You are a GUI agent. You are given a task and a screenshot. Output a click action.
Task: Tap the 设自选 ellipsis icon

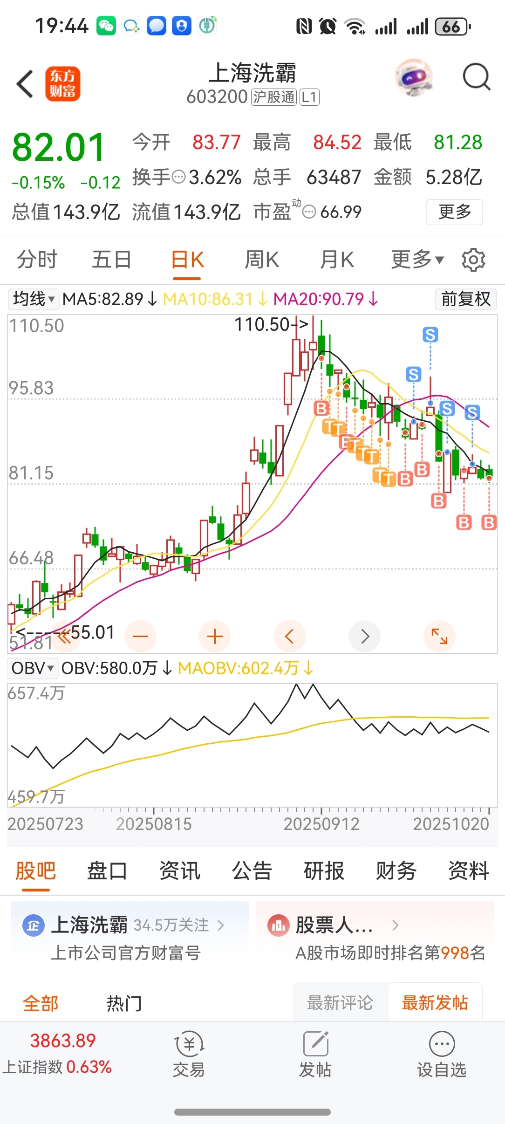442,1044
